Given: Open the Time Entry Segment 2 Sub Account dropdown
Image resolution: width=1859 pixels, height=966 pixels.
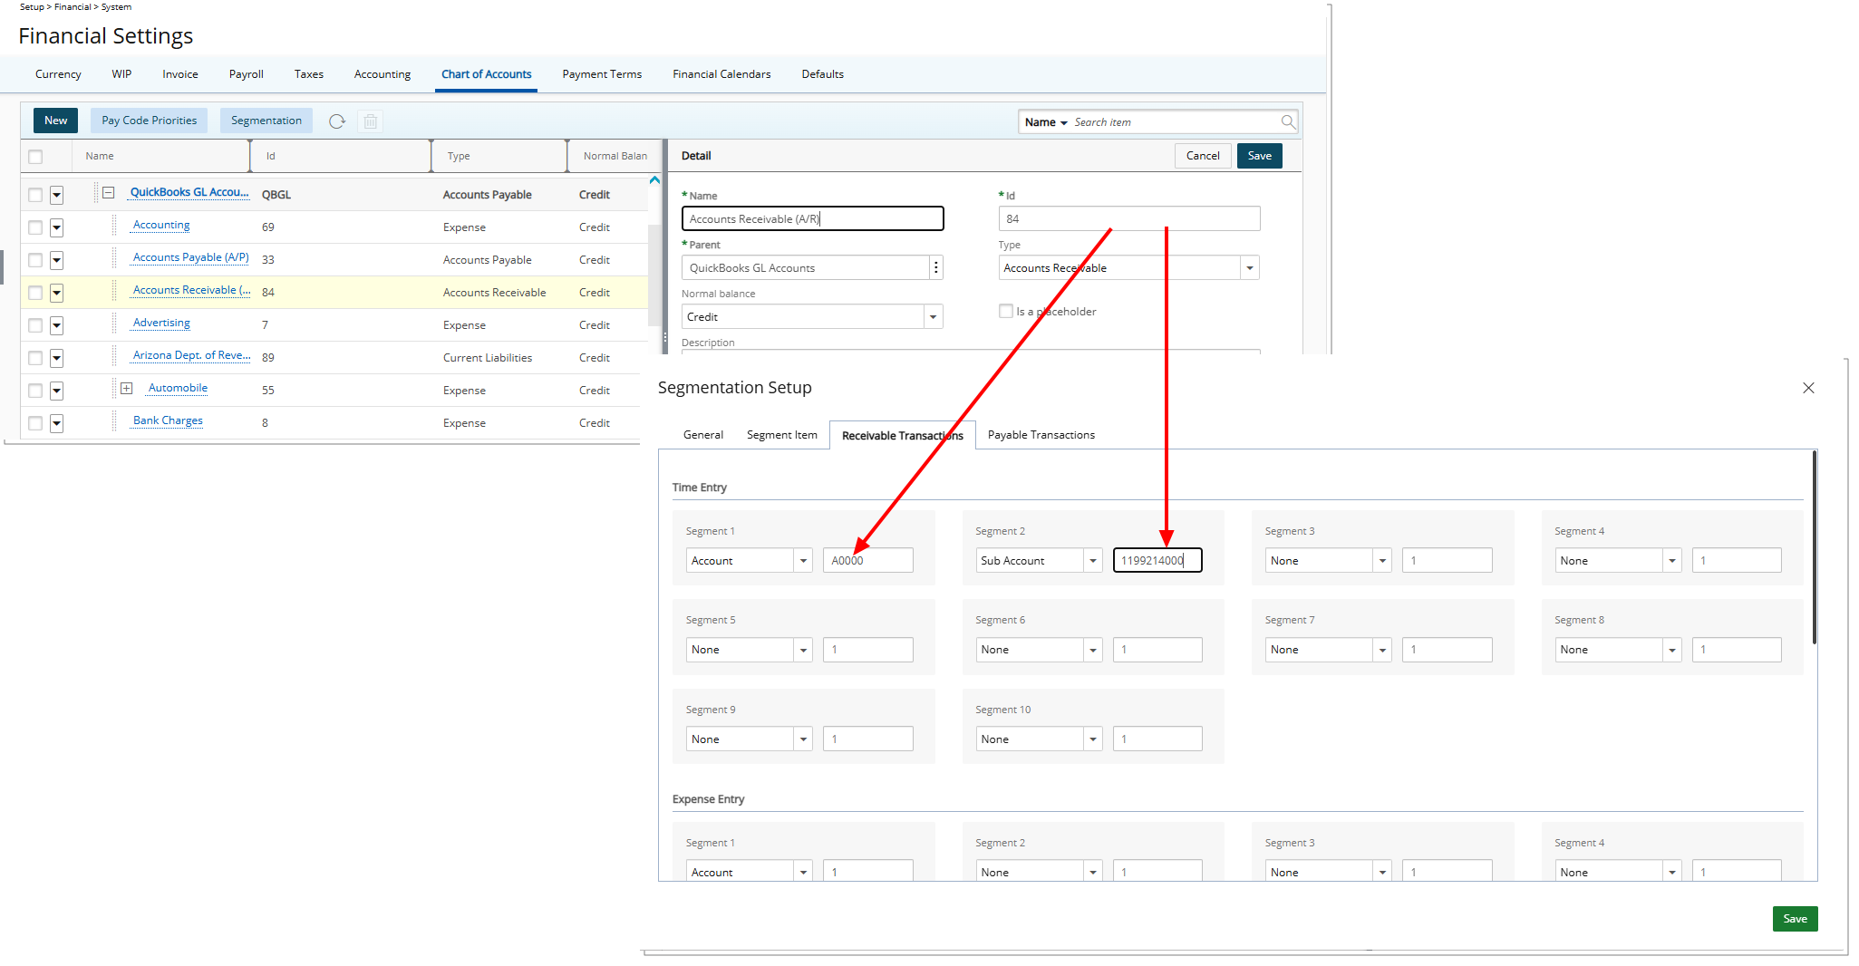Looking at the screenshot, I should click(1092, 561).
